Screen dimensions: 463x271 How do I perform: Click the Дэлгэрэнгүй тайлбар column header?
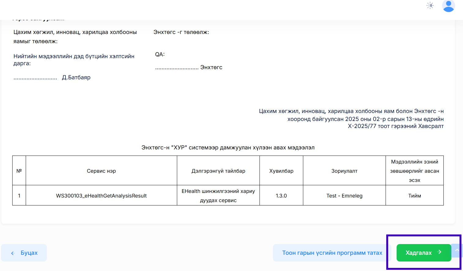pos(218,171)
